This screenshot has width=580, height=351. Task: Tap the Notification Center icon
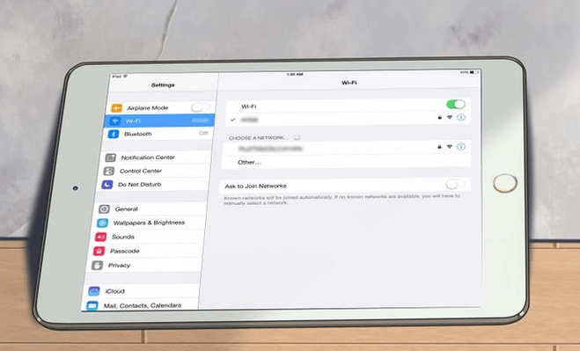pyautogui.click(x=111, y=157)
